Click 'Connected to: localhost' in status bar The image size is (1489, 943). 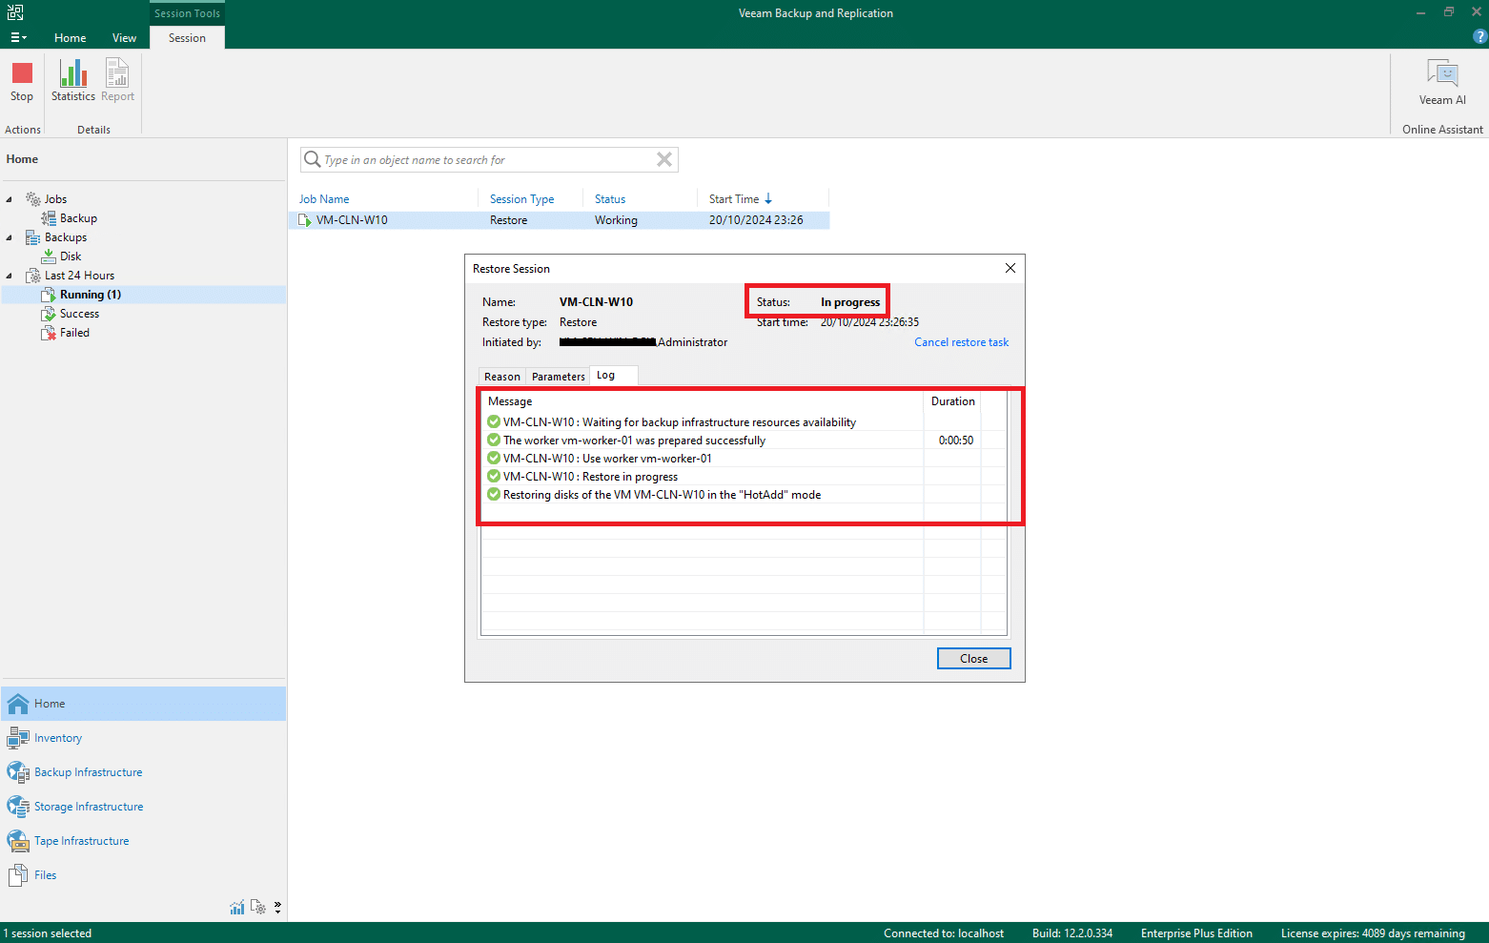(x=943, y=933)
